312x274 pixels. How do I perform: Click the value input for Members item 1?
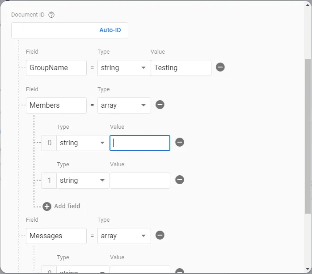(139, 181)
